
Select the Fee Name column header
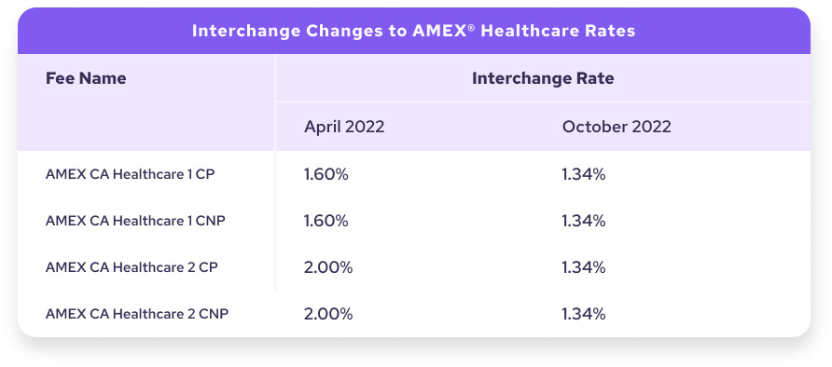tap(86, 78)
